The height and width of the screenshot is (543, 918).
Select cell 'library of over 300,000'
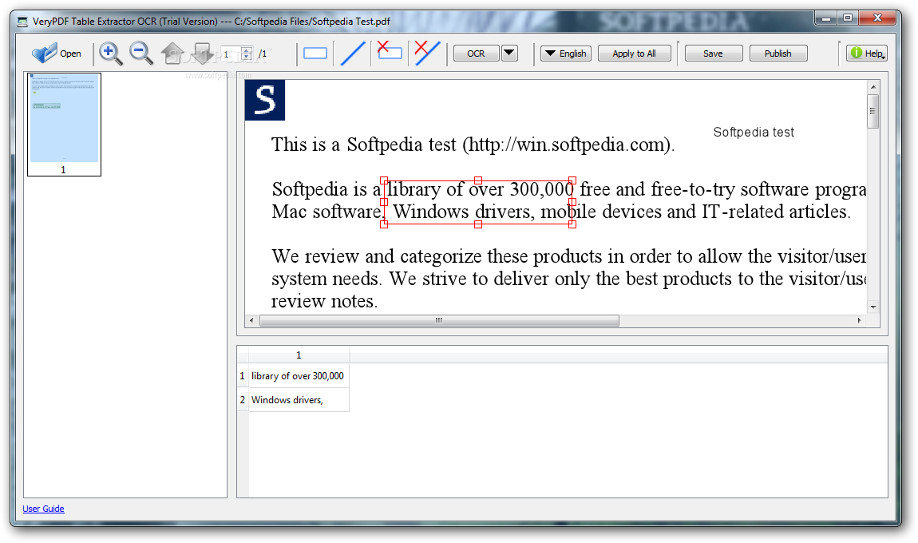coord(299,376)
